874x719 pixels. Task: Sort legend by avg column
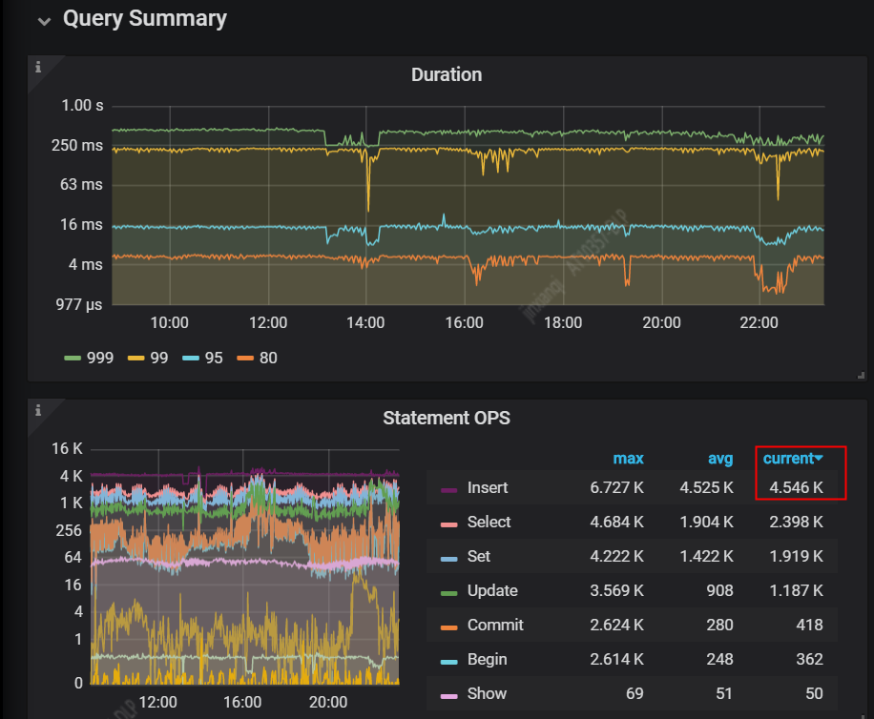coord(720,459)
